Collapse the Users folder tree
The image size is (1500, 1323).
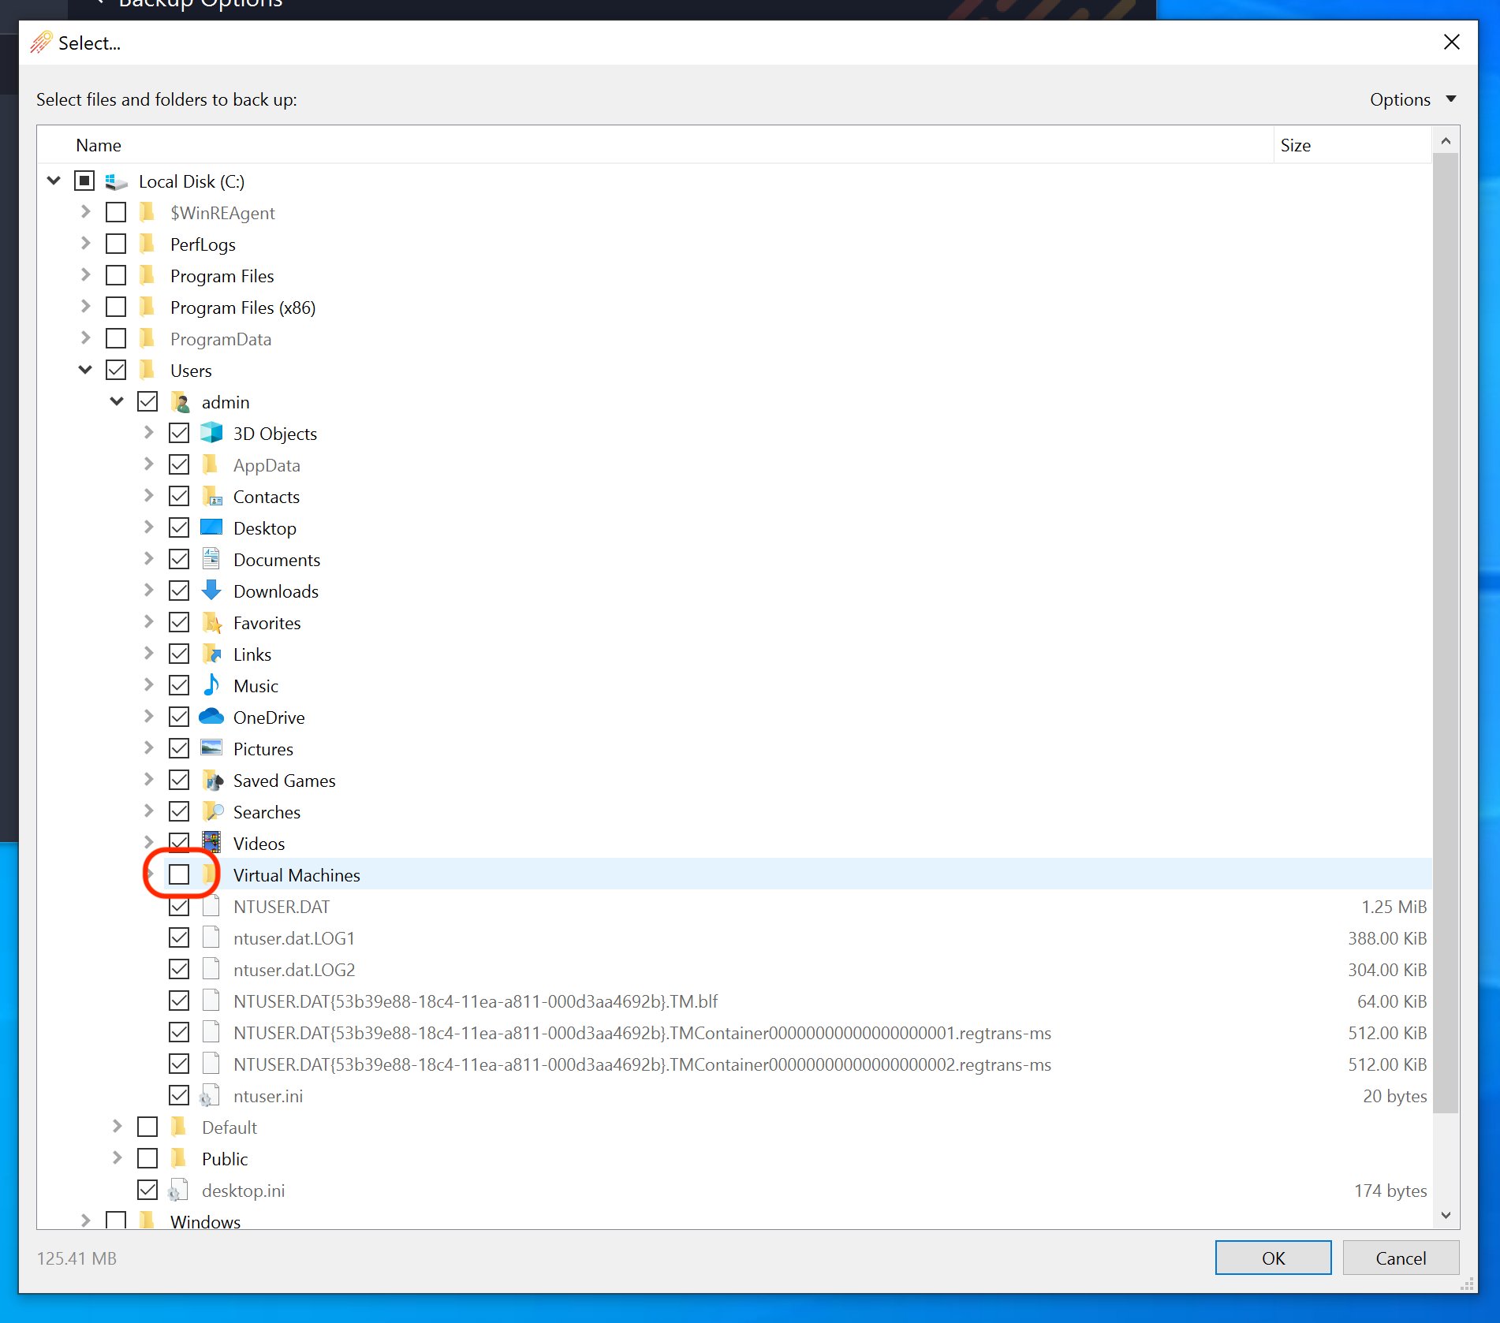(85, 370)
